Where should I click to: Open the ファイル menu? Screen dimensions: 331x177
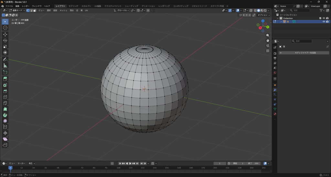click(9, 6)
